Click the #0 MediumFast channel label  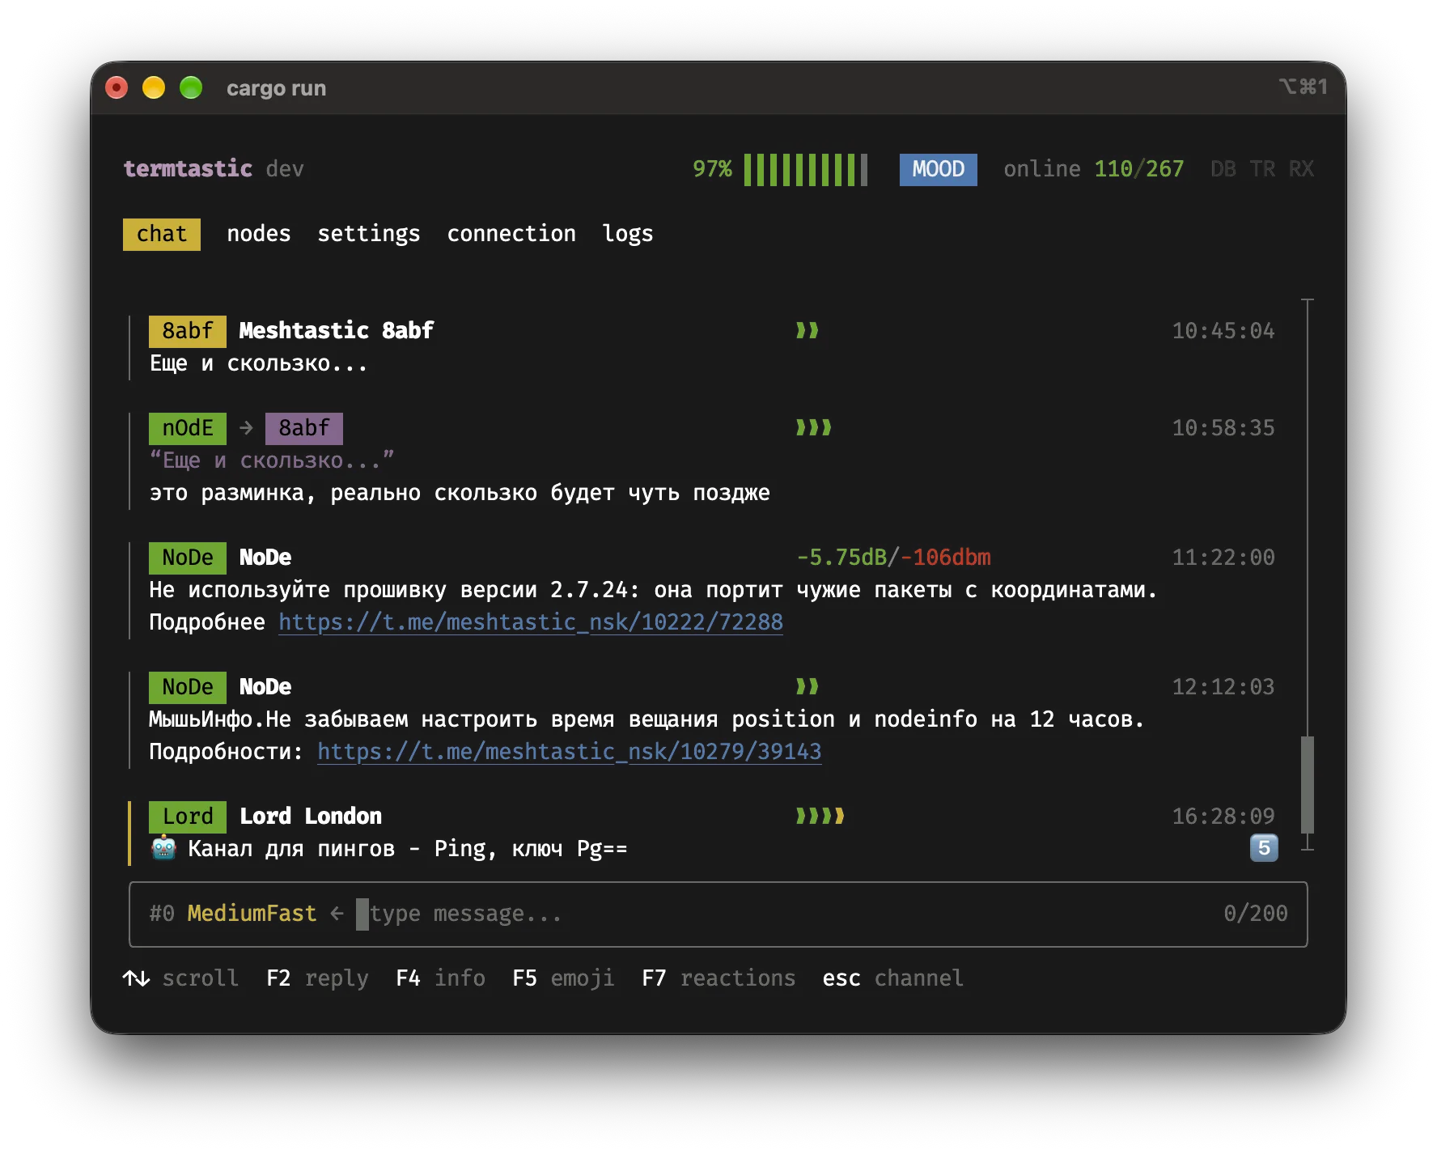pos(233,914)
